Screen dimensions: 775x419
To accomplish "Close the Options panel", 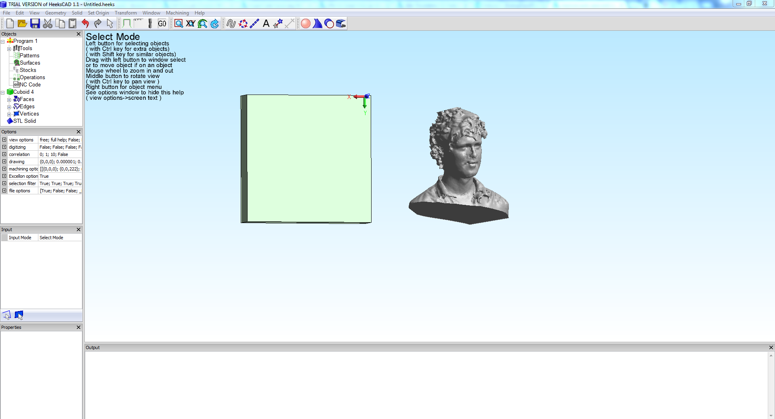I will pos(79,132).
